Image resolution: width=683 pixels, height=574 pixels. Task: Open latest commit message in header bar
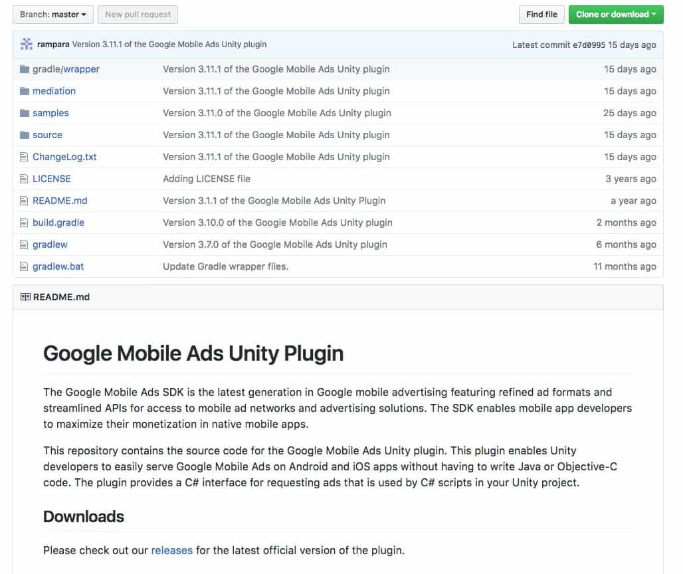pos(169,45)
